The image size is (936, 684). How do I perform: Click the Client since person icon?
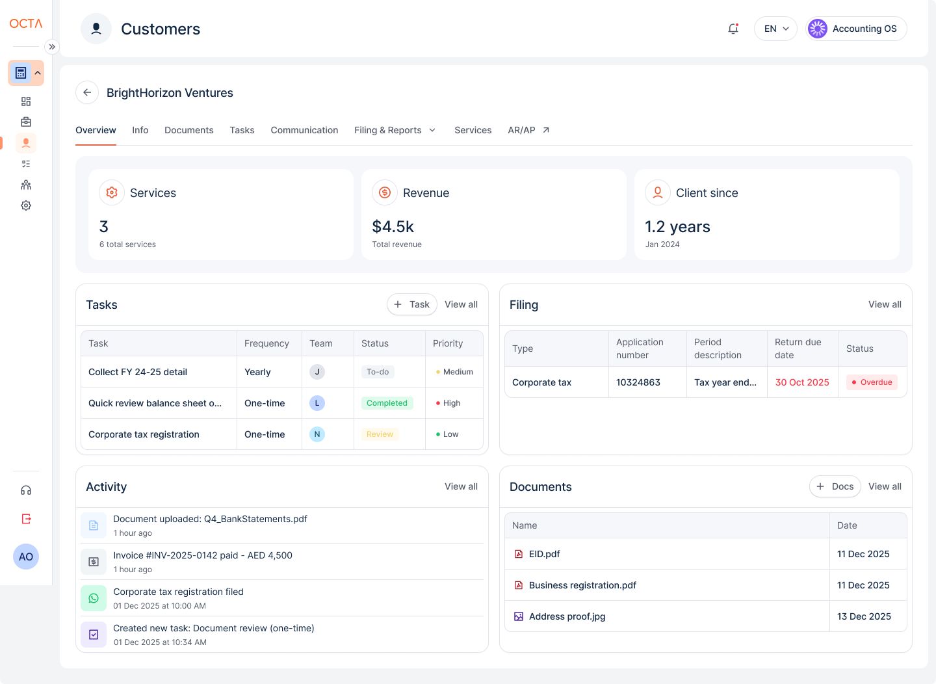pos(658,192)
